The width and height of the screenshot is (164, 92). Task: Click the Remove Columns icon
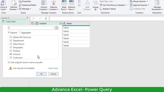[54, 3]
